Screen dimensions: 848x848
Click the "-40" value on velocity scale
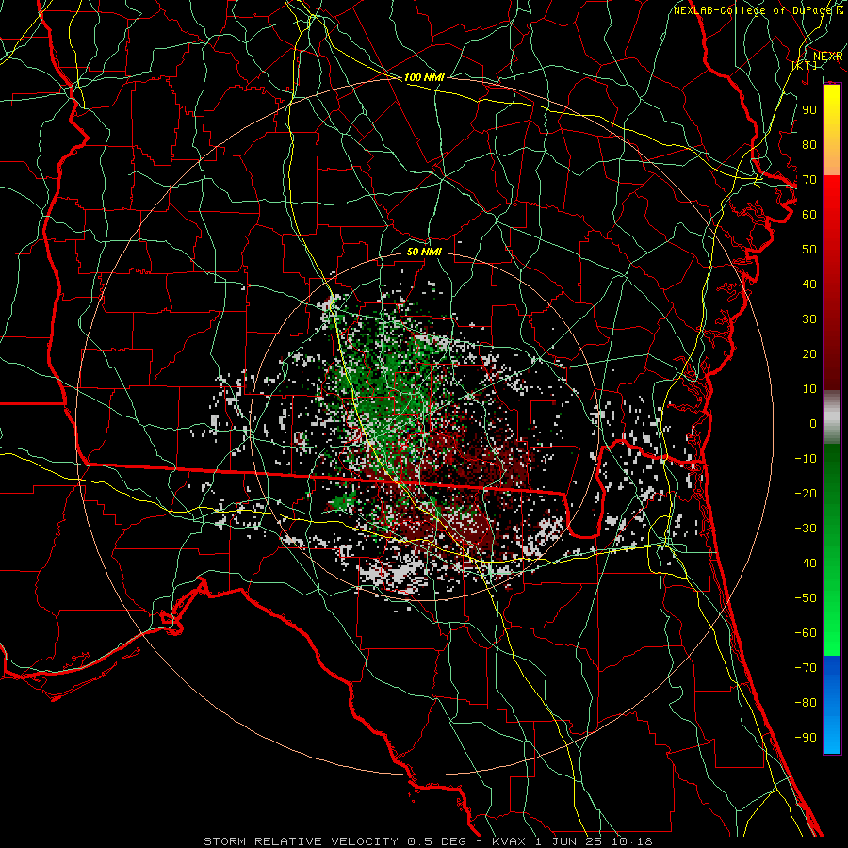point(806,563)
